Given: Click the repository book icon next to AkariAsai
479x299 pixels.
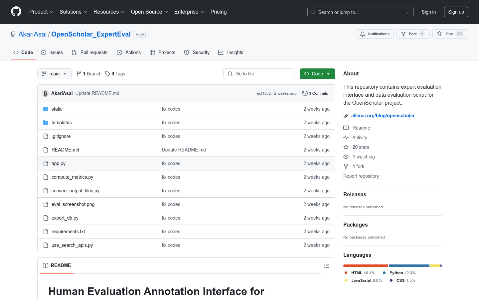Looking at the screenshot, I should click(13, 34).
